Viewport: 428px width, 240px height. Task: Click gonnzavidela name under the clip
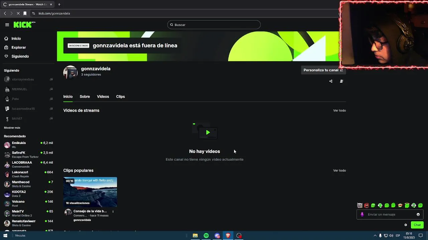(x=82, y=220)
